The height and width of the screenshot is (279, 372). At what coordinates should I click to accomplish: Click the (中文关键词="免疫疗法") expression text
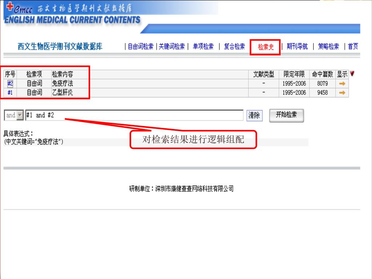[34, 142]
